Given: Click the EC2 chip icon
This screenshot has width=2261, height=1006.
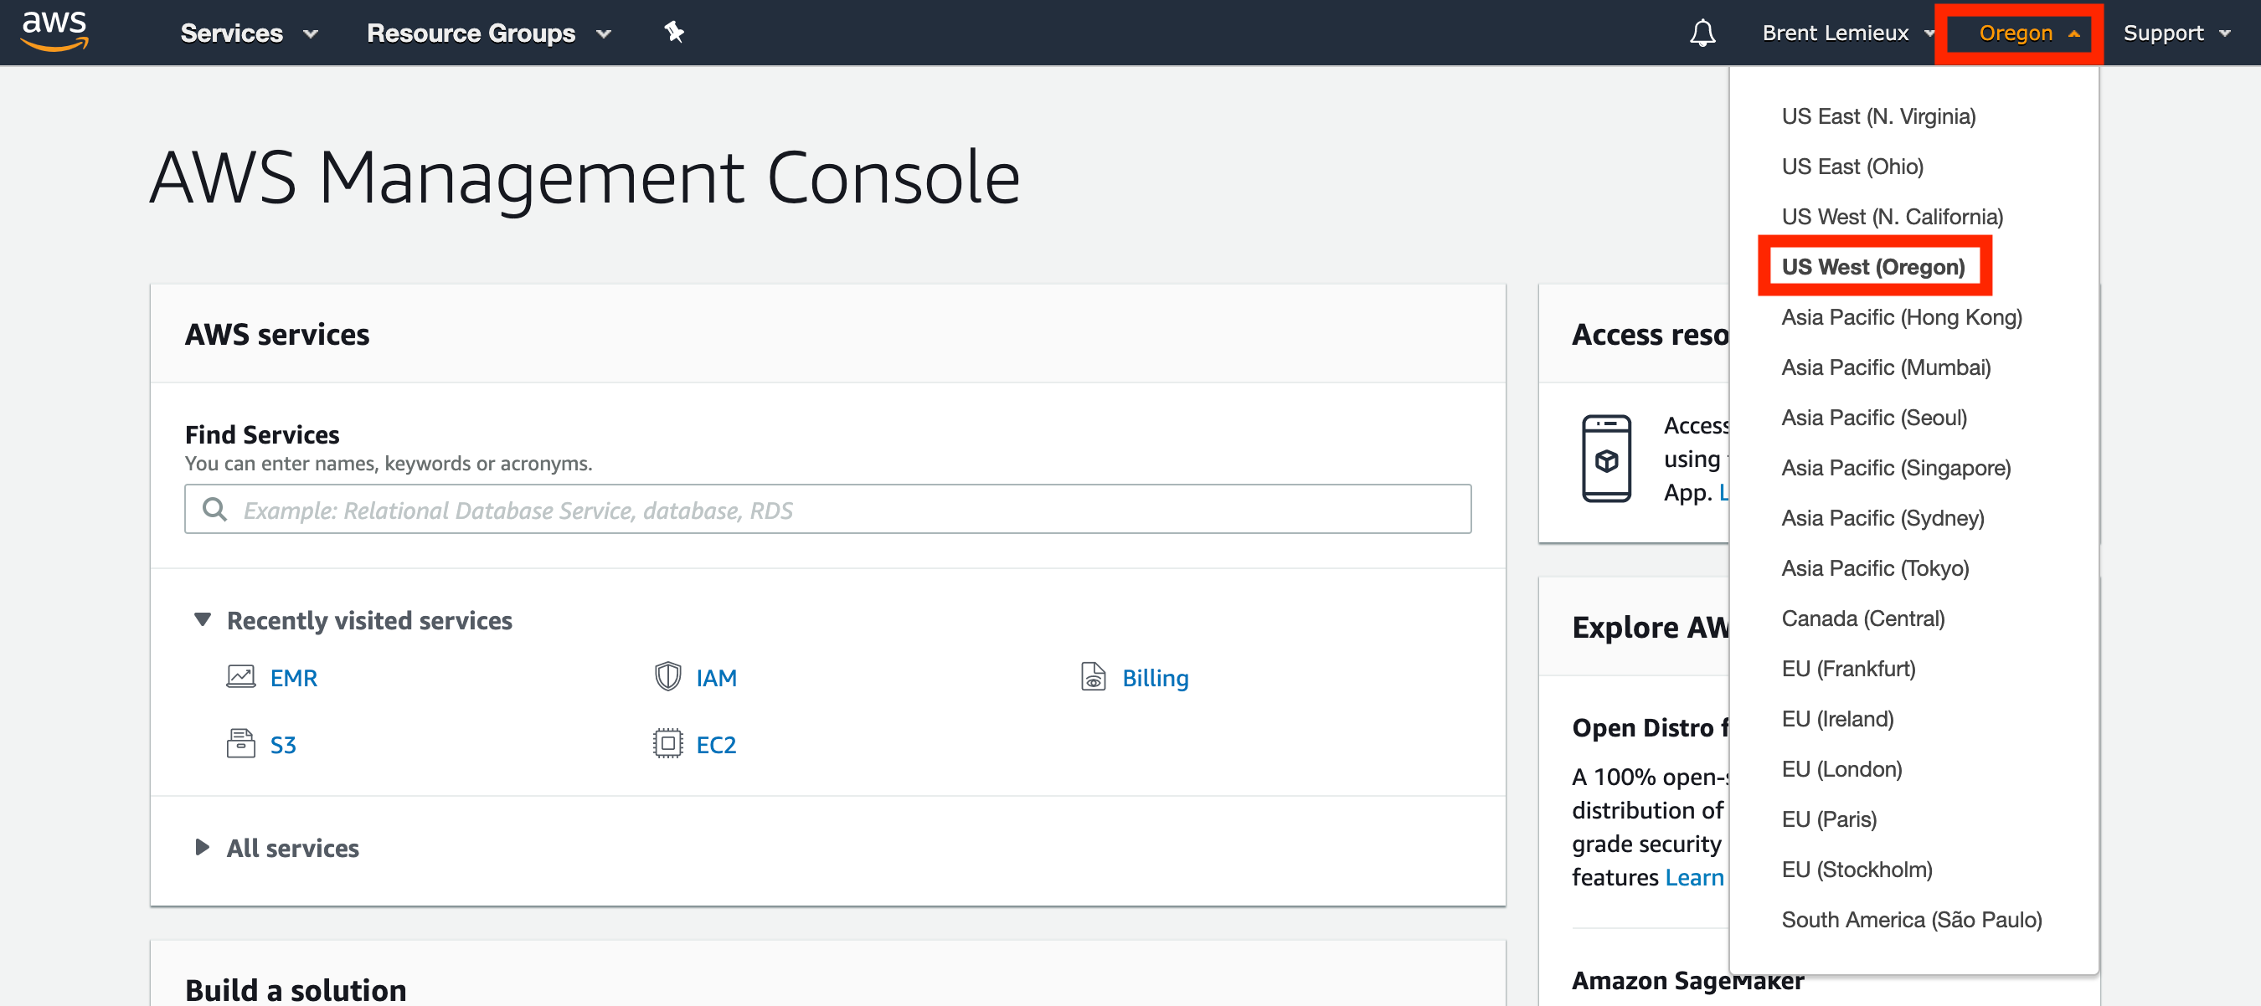Looking at the screenshot, I should pyautogui.click(x=667, y=744).
